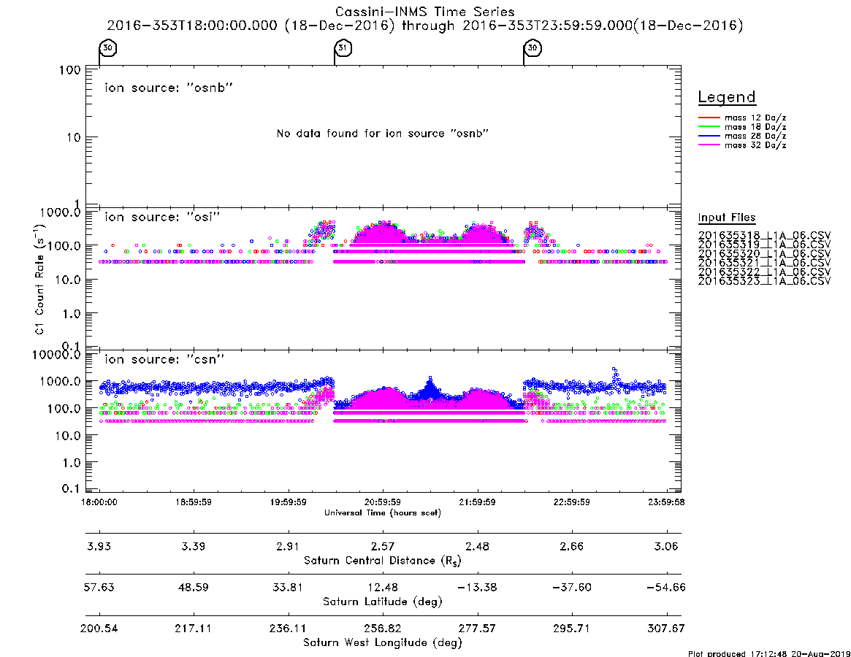Click the "Cassini-INMS Time Series" title
This screenshot has width=851, height=657.
[424, 12]
